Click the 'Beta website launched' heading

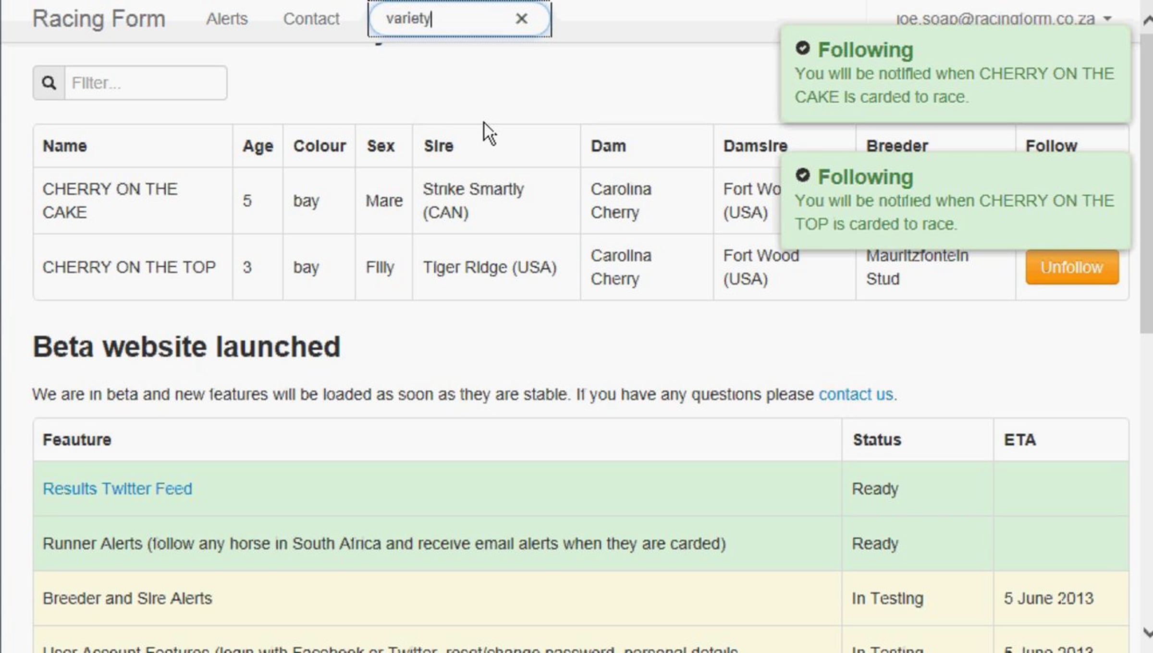[186, 346]
